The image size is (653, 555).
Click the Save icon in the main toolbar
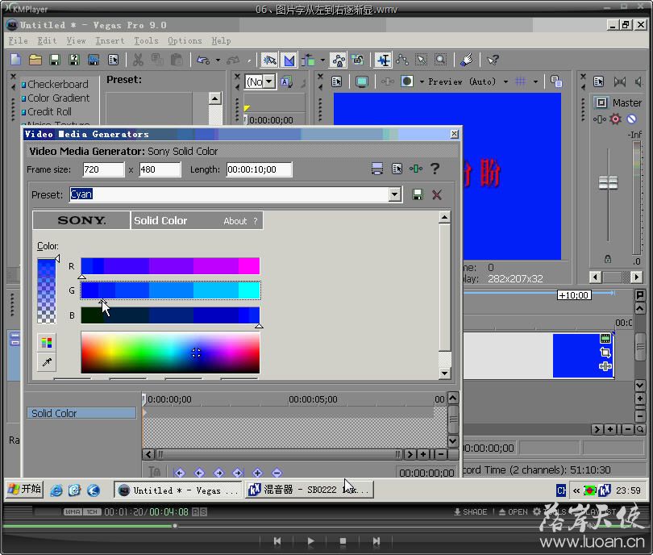click(55, 60)
